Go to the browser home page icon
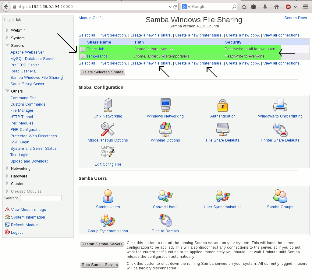Screen dimensions: 312x277 click(x=277, y=7)
